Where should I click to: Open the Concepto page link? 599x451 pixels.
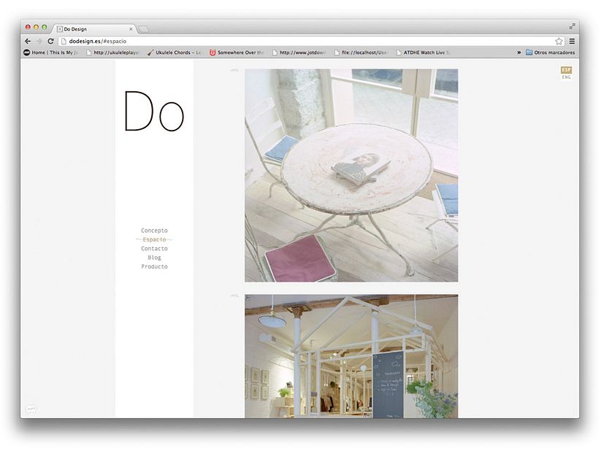coord(154,230)
